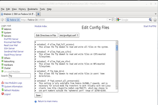The width and height of the screenshot is (158, 105).
Task: Click the Hardware category label
Action: 8,65
